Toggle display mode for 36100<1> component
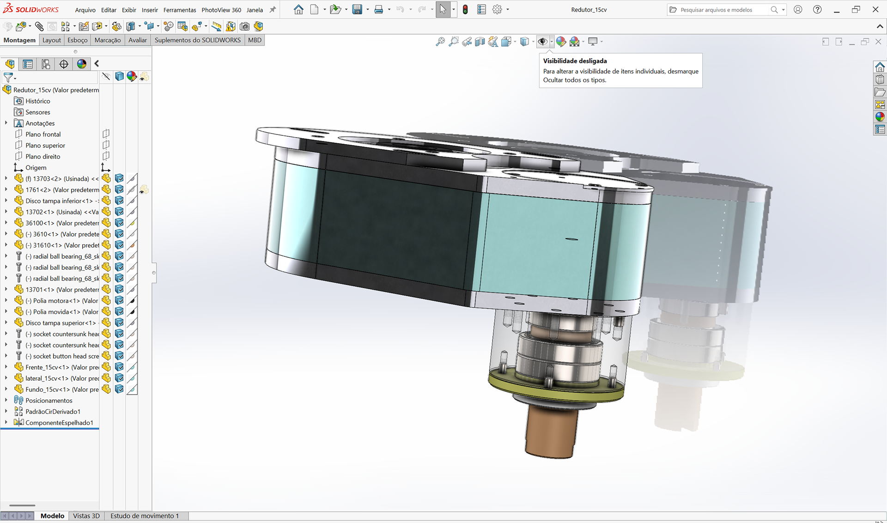The width and height of the screenshot is (887, 523). click(119, 223)
